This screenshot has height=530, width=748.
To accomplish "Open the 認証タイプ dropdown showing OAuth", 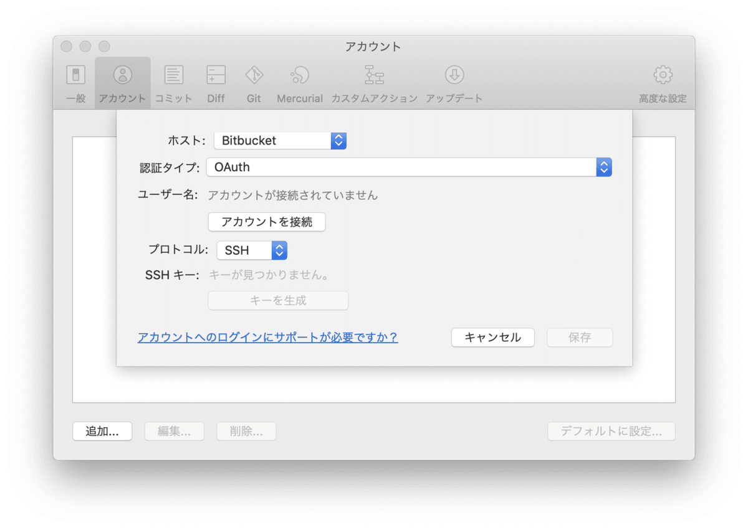I will 408,167.
